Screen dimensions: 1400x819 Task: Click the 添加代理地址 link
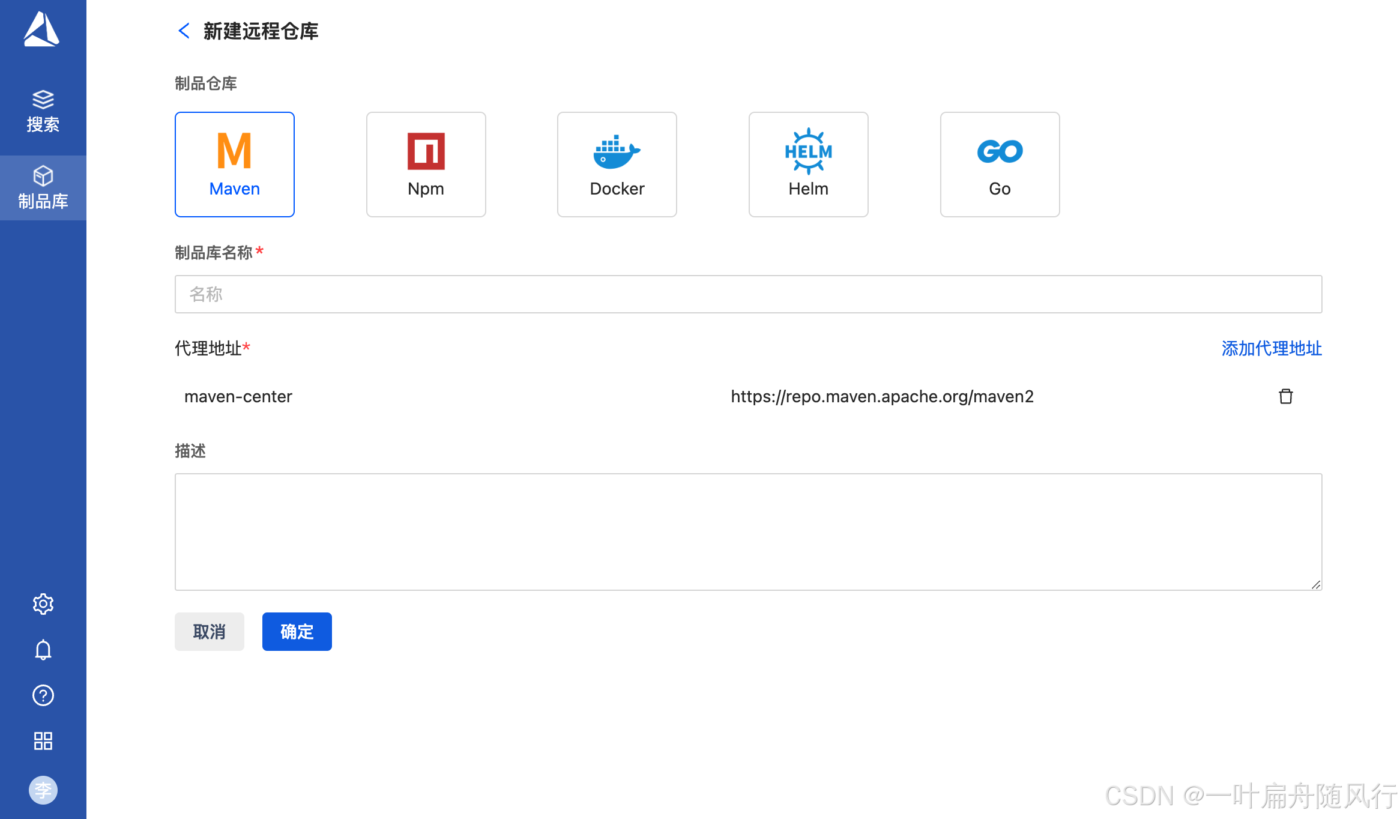click(1272, 348)
